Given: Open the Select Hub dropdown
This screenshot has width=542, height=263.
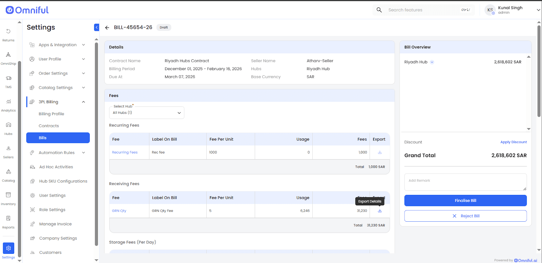Looking at the screenshot, I should pyautogui.click(x=147, y=113).
